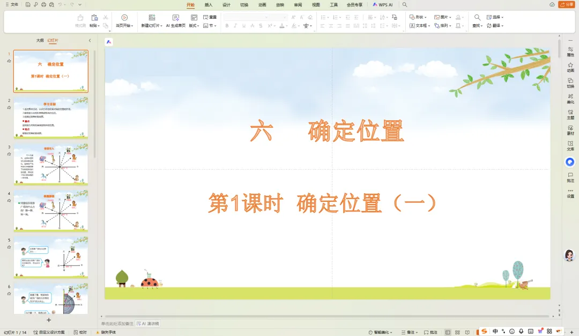Open the 版式 layout dropdown
The image size is (579, 336).
pyautogui.click(x=194, y=26)
